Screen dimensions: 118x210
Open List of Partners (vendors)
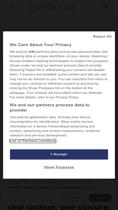[33, 141]
